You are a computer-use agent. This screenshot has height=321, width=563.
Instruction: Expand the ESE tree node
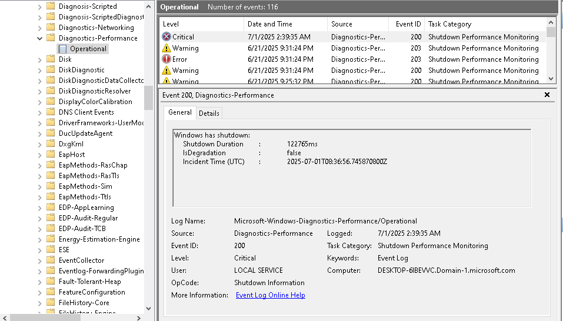[40, 250]
